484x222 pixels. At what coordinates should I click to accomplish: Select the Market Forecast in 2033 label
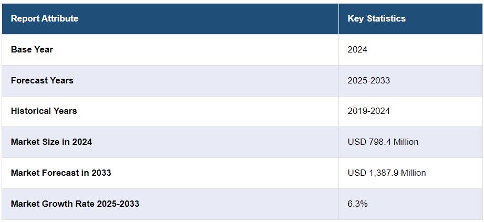(61, 173)
